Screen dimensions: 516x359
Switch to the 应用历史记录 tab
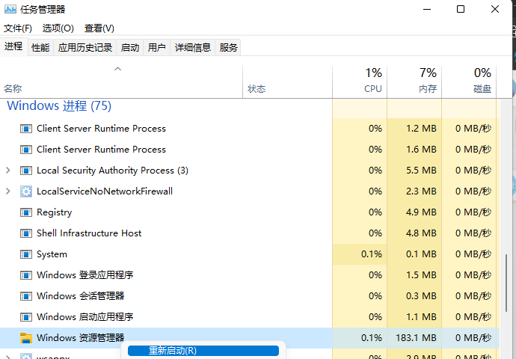85,48
